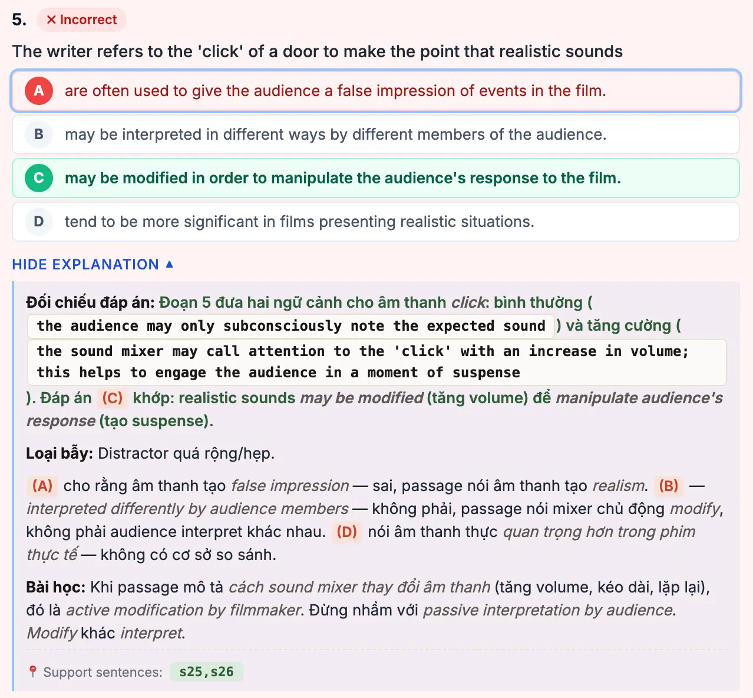Collapse explanation using the triangle arrow
This screenshot has height=698, width=753.
(x=169, y=264)
